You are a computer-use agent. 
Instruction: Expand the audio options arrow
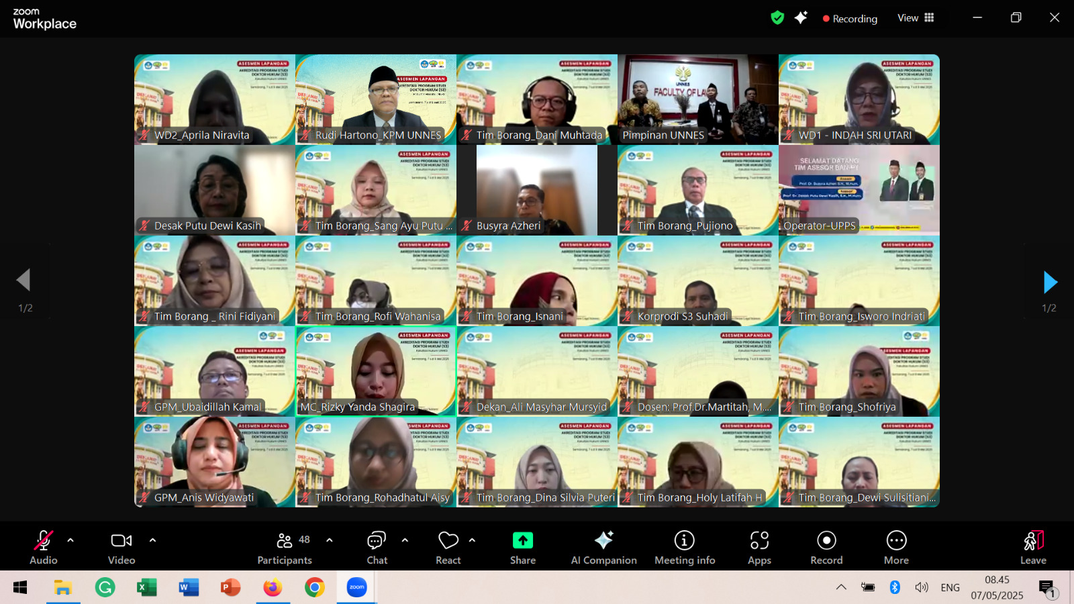[70, 540]
